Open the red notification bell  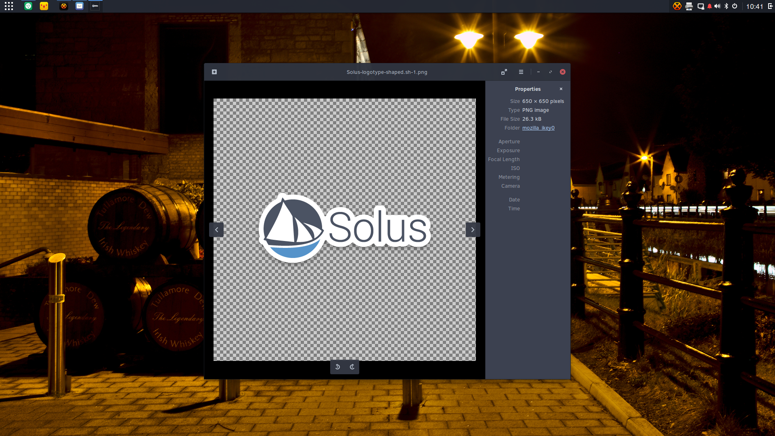pyautogui.click(x=710, y=6)
